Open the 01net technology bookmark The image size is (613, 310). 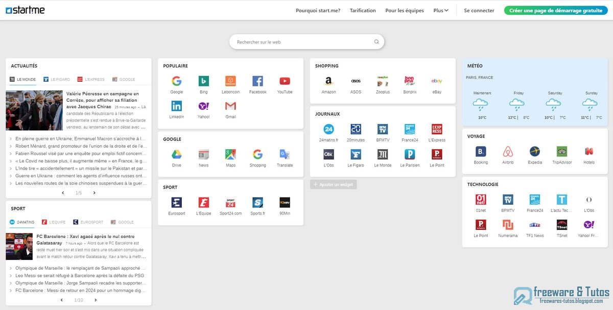tap(481, 199)
